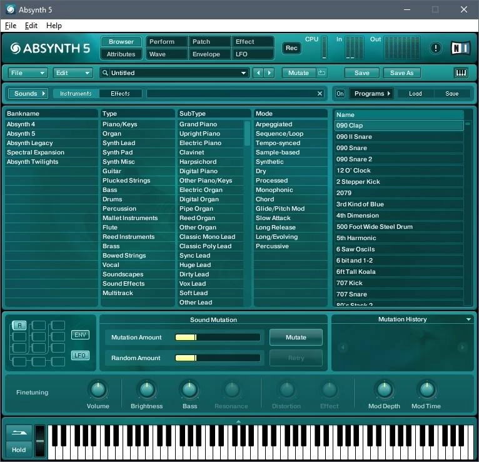Switch to the Perform tab
Image resolution: width=479 pixels, height=462 pixels.
pyautogui.click(x=167, y=41)
